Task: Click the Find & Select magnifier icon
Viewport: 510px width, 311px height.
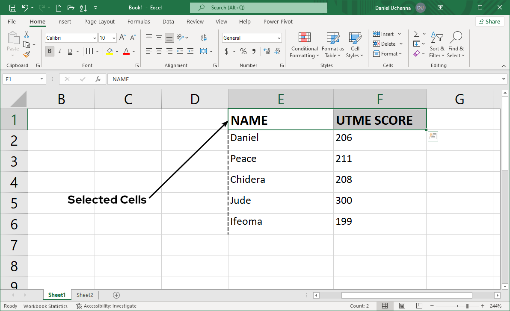Action: tap(456, 45)
